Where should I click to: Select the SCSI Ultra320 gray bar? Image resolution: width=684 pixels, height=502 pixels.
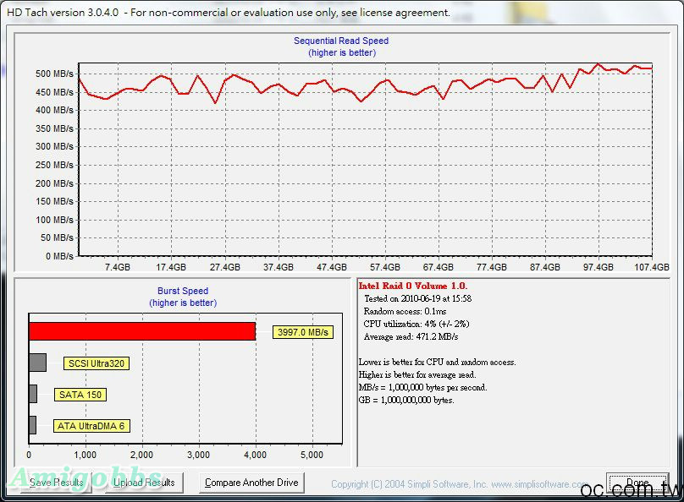coord(37,363)
